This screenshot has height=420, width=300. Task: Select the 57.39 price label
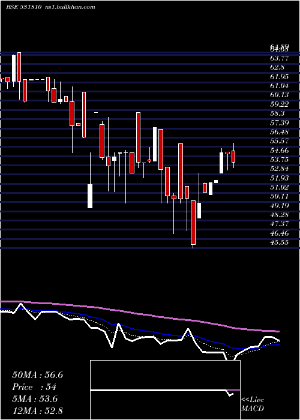tap(280, 122)
